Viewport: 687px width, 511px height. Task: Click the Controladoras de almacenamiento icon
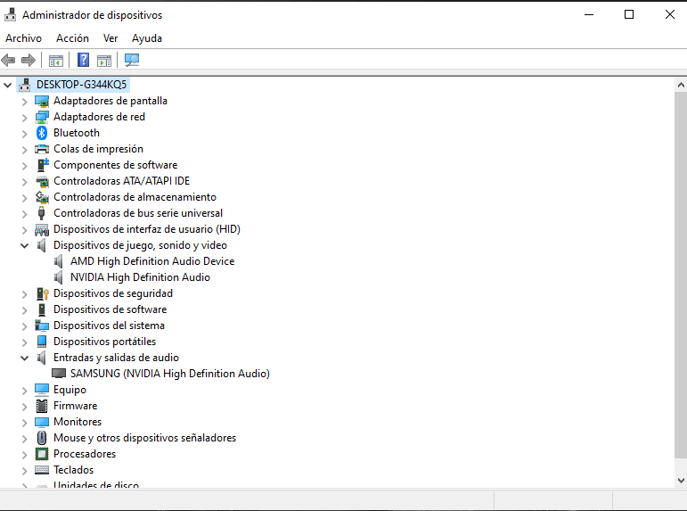pos(42,197)
